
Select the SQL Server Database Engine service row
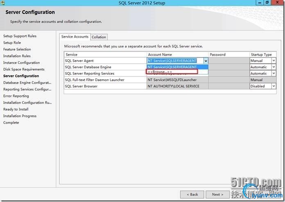tap(105, 67)
